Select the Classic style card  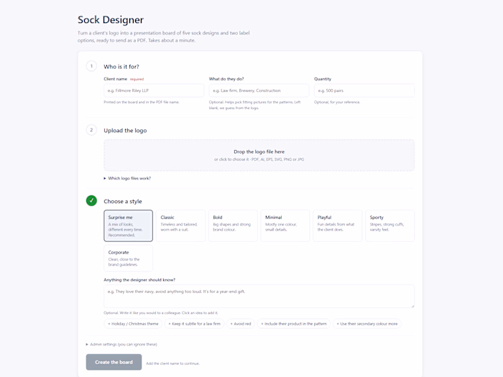pos(180,225)
